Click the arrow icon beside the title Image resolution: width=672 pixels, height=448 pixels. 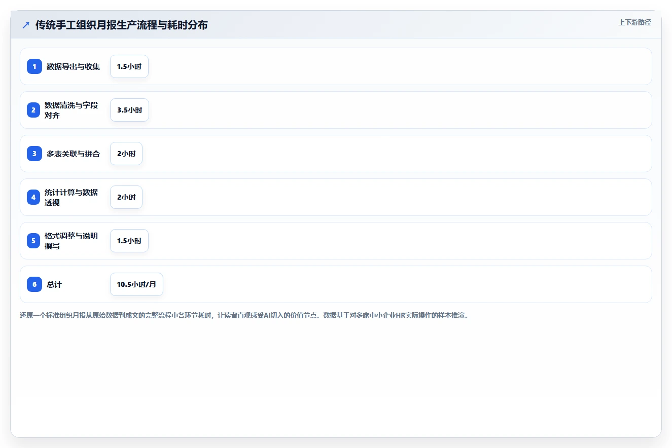[x=26, y=25]
